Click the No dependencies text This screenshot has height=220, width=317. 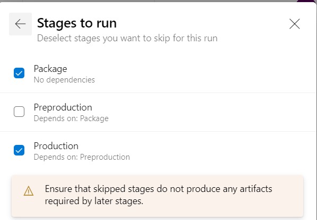pyautogui.click(x=64, y=80)
